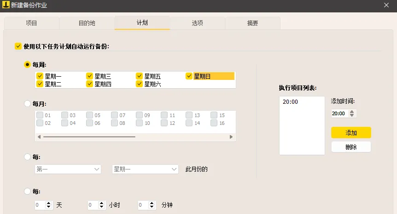Screen dimensions: 397x214
Task: Check day 04 checkbox
Action: [x=64, y=123]
